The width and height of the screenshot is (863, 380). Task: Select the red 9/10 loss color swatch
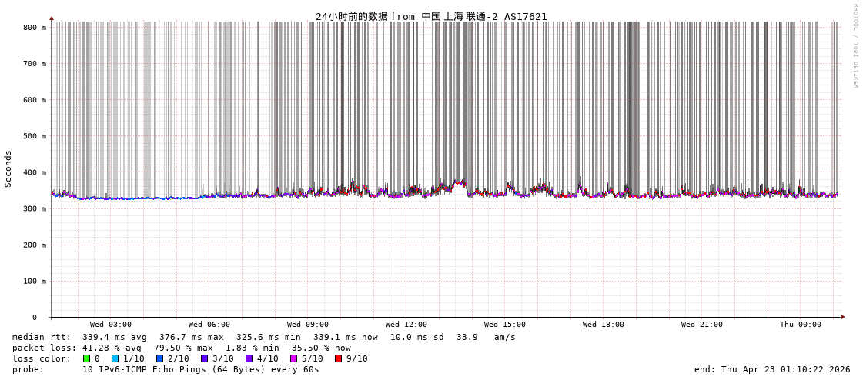pos(338,358)
